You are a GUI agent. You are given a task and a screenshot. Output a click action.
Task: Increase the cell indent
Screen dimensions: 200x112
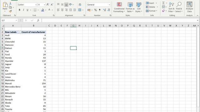pyautogui.click(x=75, y=10)
